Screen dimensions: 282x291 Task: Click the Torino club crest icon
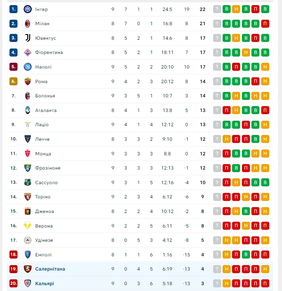pos(28,197)
